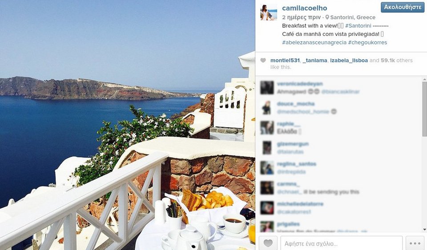Click the camilacoelho profile avatar
Image resolution: width=427 pixels, height=250 pixels.
tap(269, 12)
